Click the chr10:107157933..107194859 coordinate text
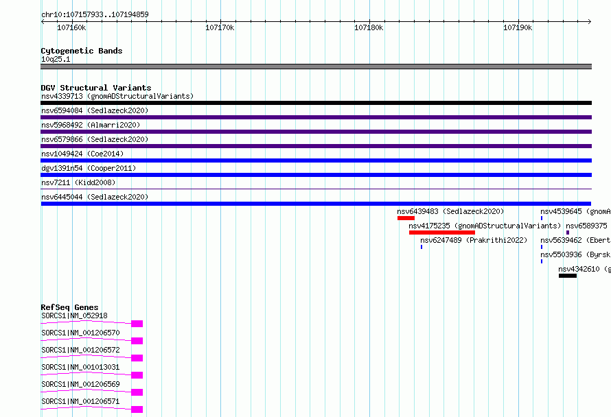The image size is (611, 417). click(95, 14)
